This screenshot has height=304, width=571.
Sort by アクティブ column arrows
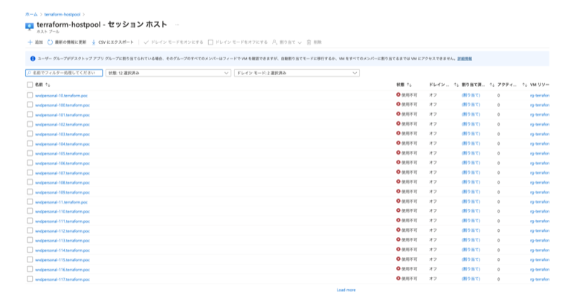tap(524, 85)
